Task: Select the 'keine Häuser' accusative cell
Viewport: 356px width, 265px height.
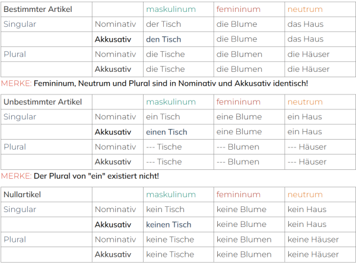Action: 320,254
